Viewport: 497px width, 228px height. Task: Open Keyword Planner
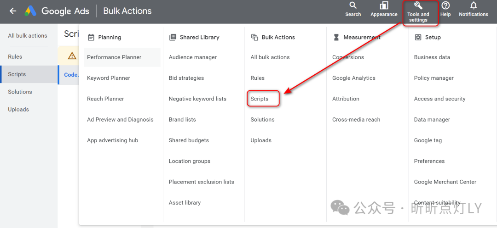109,78
